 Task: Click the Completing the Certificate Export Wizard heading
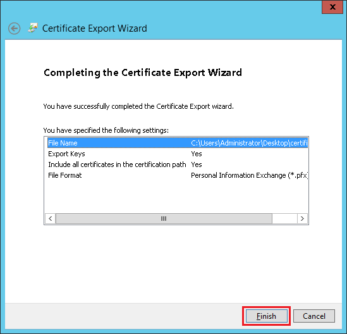click(143, 73)
